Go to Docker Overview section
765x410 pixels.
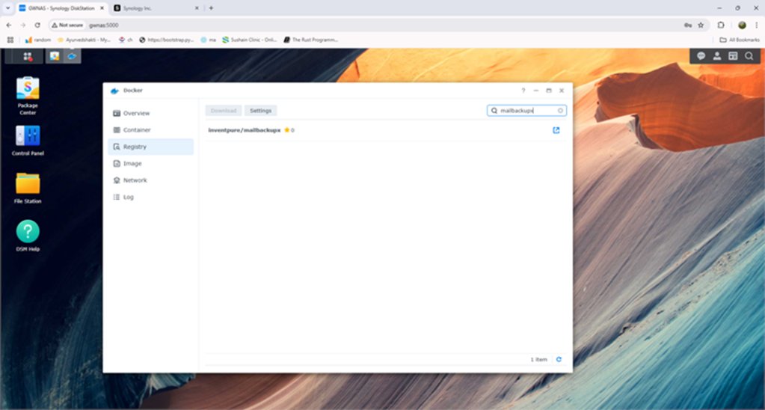tap(150, 113)
